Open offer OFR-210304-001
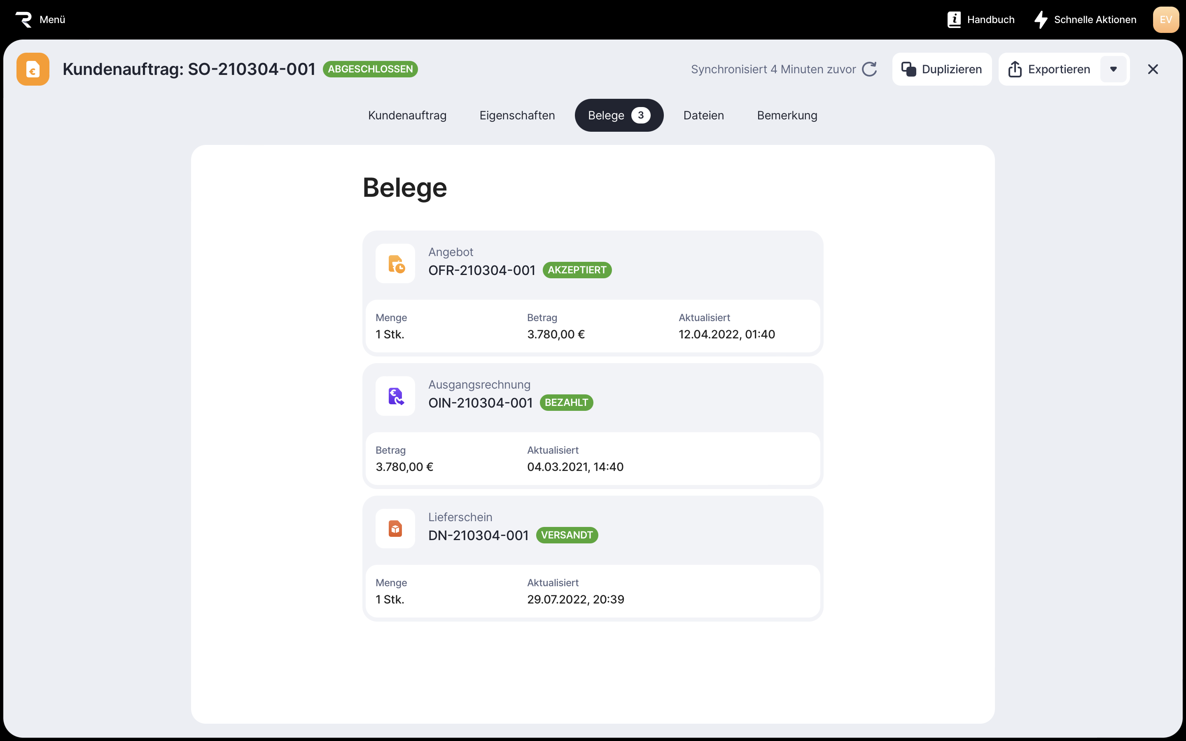Screen dimensions: 1186x741 pos(481,270)
